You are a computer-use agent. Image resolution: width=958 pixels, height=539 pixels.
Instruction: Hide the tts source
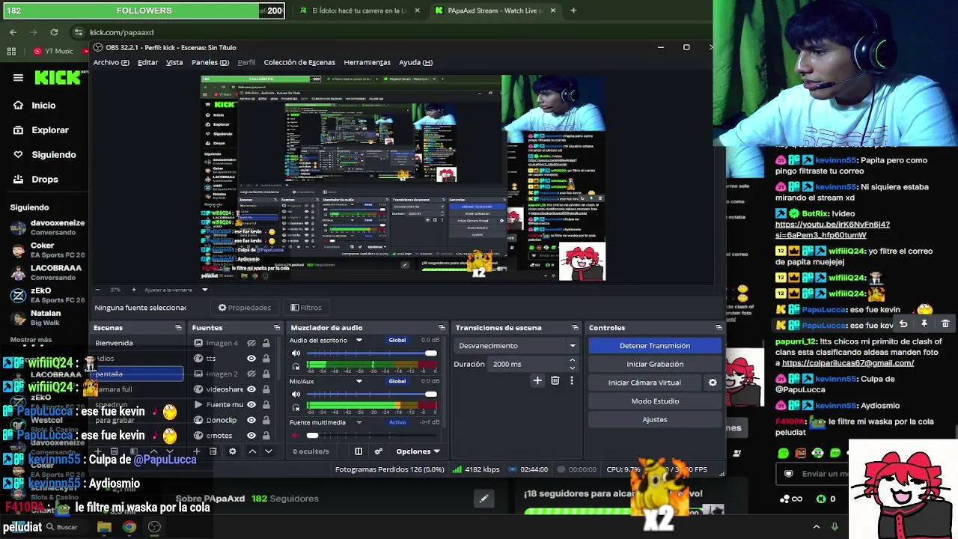251,359
